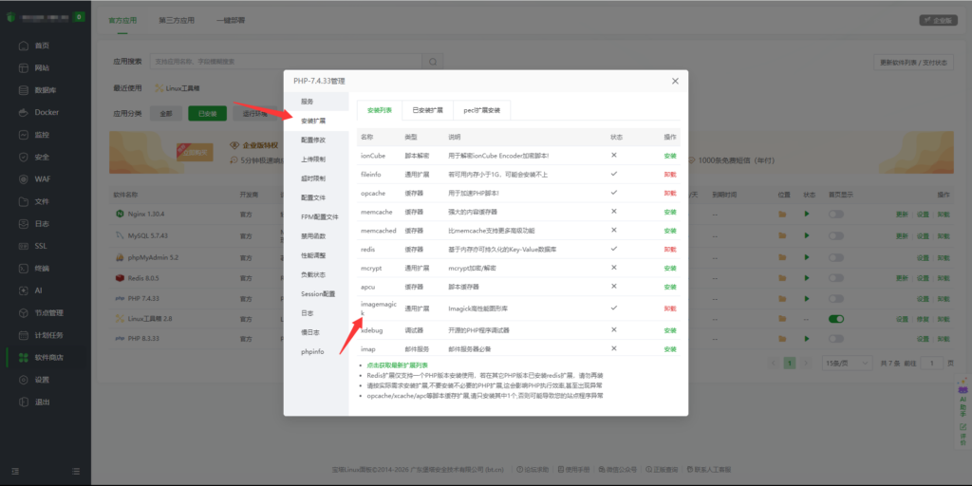Open 设置 in the main sidebar
The width and height of the screenshot is (972, 486).
42,380
